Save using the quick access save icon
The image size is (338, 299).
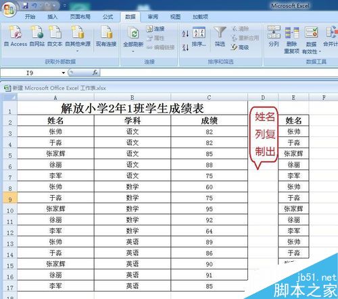pos(26,5)
